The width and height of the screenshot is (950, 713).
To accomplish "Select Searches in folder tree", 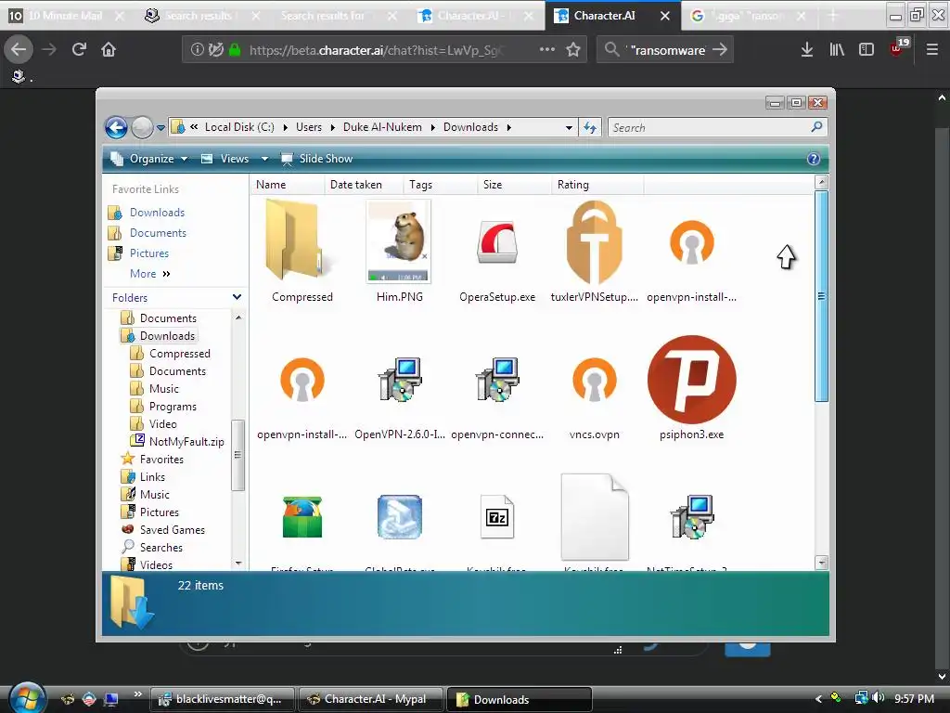I will click(160, 548).
